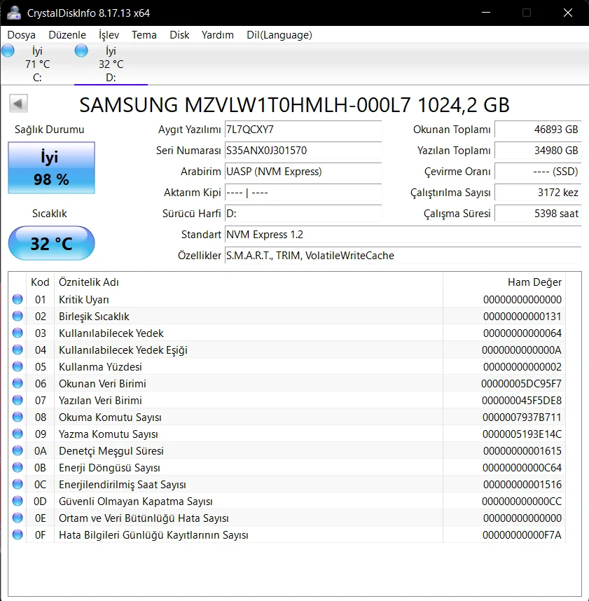Open the Dosya menu

pos(21,35)
